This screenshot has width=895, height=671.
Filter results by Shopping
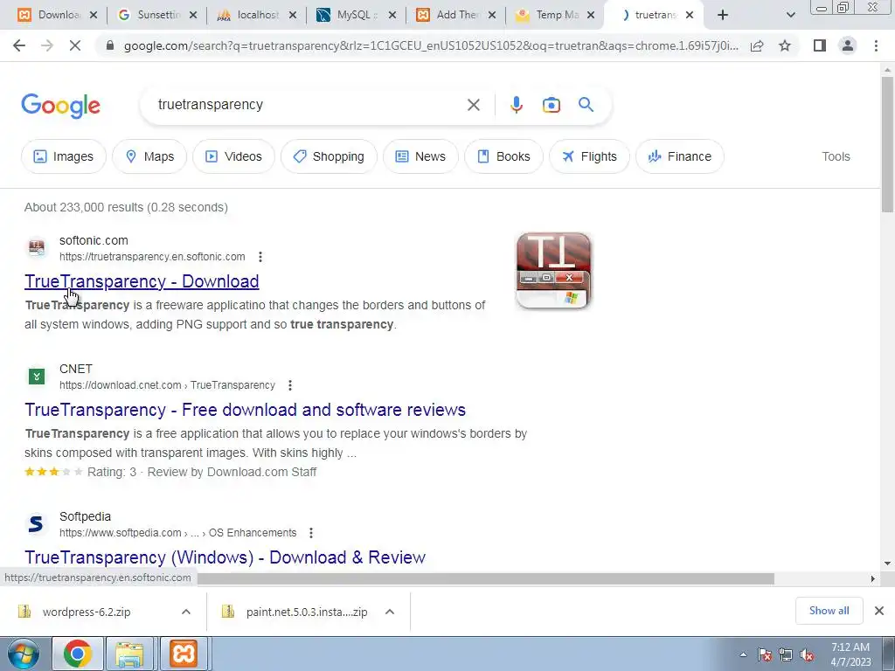329,156
